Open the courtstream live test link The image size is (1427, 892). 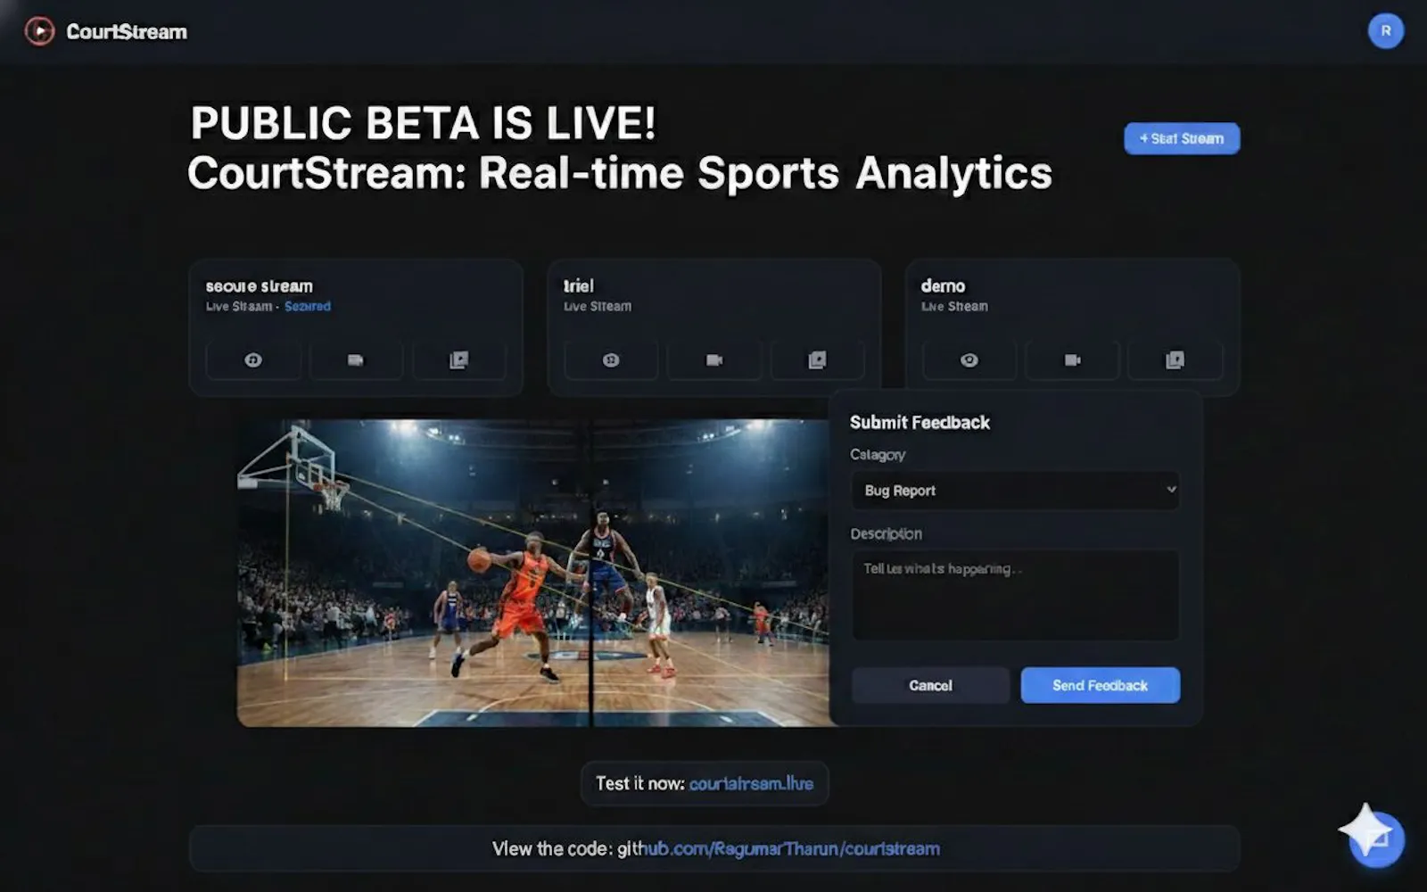[751, 783]
